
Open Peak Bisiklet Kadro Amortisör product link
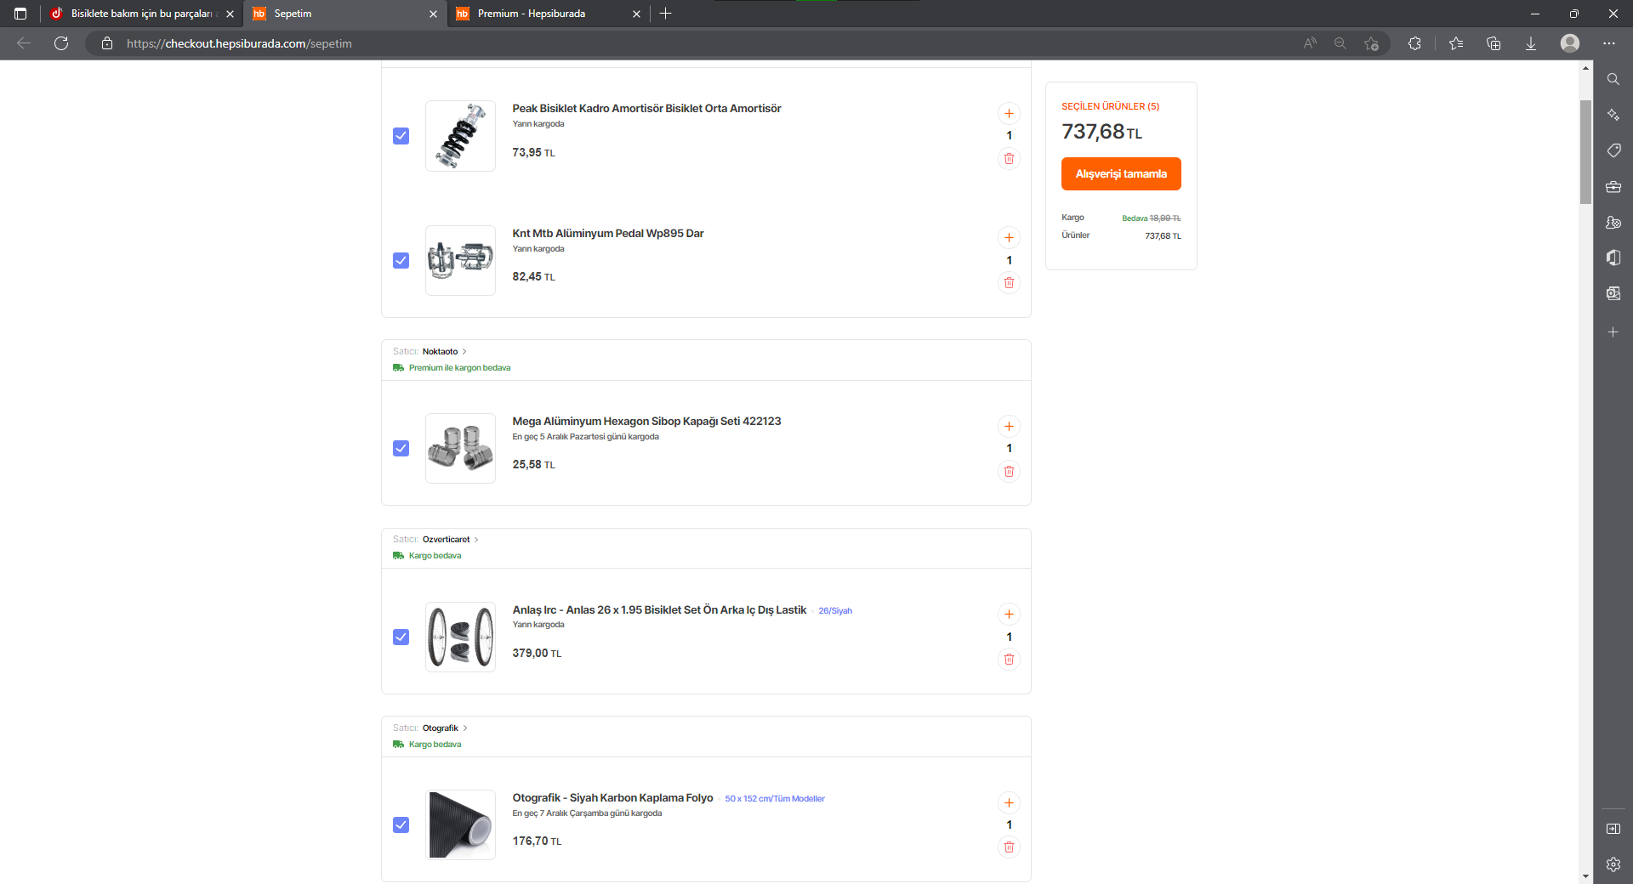click(646, 109)
